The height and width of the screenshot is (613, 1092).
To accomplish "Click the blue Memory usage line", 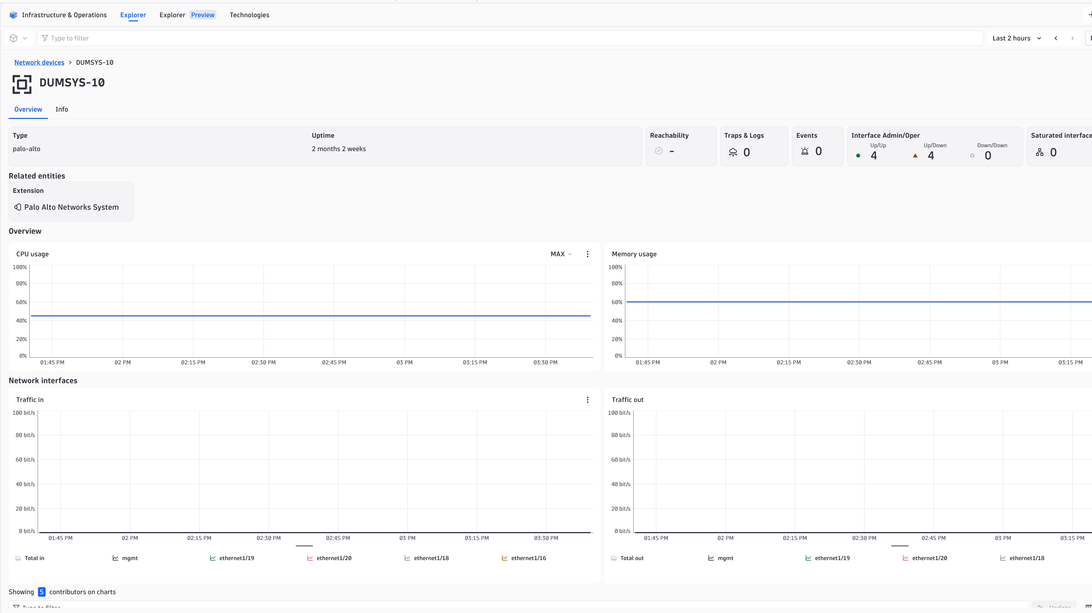I will pyautogui.click(x=859, y=302).
